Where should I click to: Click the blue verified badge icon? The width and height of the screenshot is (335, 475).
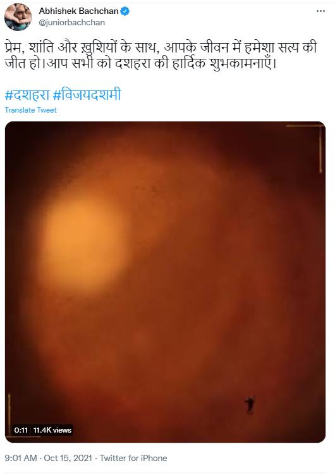coord(125,11)
